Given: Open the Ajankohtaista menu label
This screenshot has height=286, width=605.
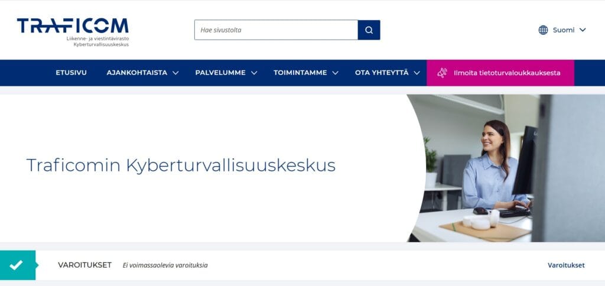Looking at the screenshot, I should pyautogui.click(x=137, y=73).
